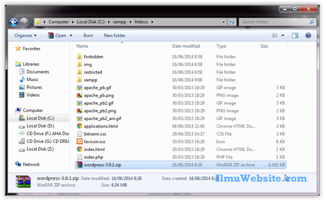Select the restricted folder icon
324x200 pixels.
point(79,72)
